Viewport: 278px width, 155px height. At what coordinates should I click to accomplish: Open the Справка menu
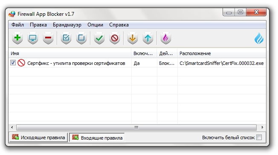pyautogui.click(x=119, y=25)
